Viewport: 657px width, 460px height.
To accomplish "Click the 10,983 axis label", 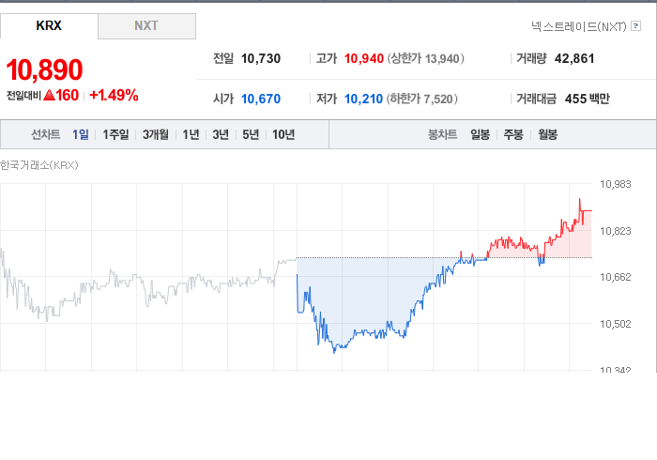I will tap(615, 184).
